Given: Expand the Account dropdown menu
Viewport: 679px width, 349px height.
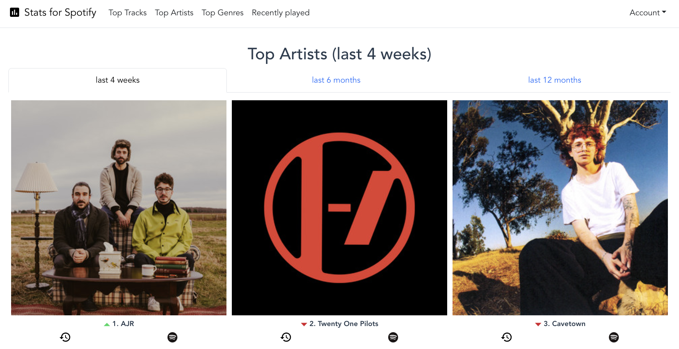Looking at the screenshot, I should [x=648, y=13].
